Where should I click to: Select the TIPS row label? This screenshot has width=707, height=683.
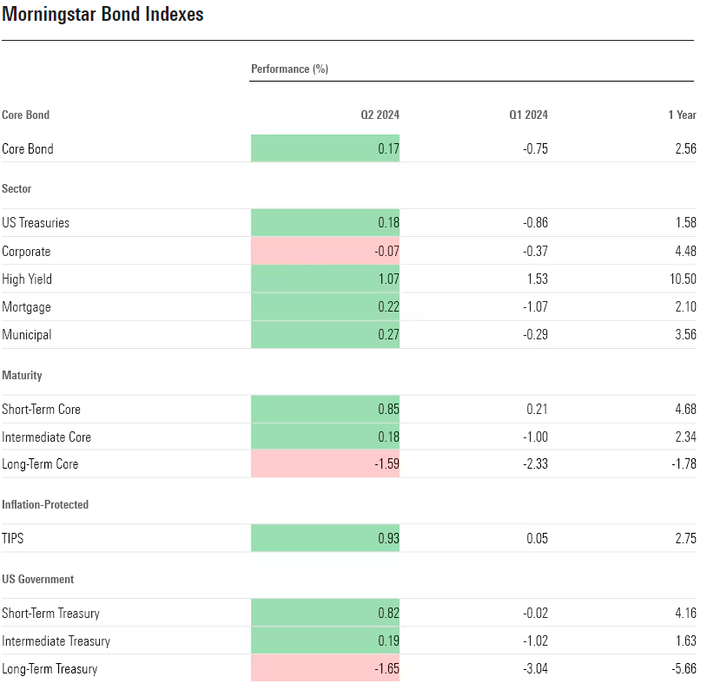tap(14, 539)
